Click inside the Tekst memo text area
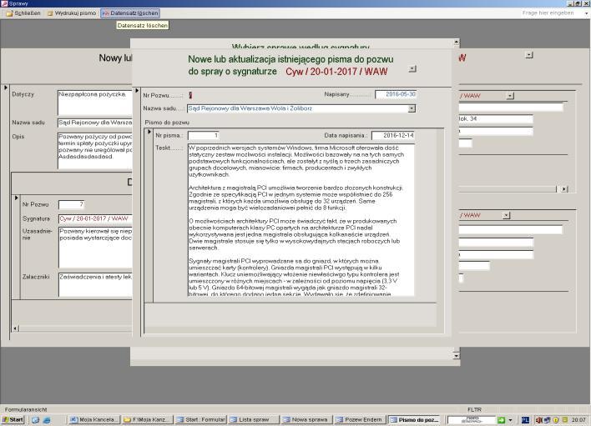The width and height of the screenshot is (591, 426). pos(301,220)
